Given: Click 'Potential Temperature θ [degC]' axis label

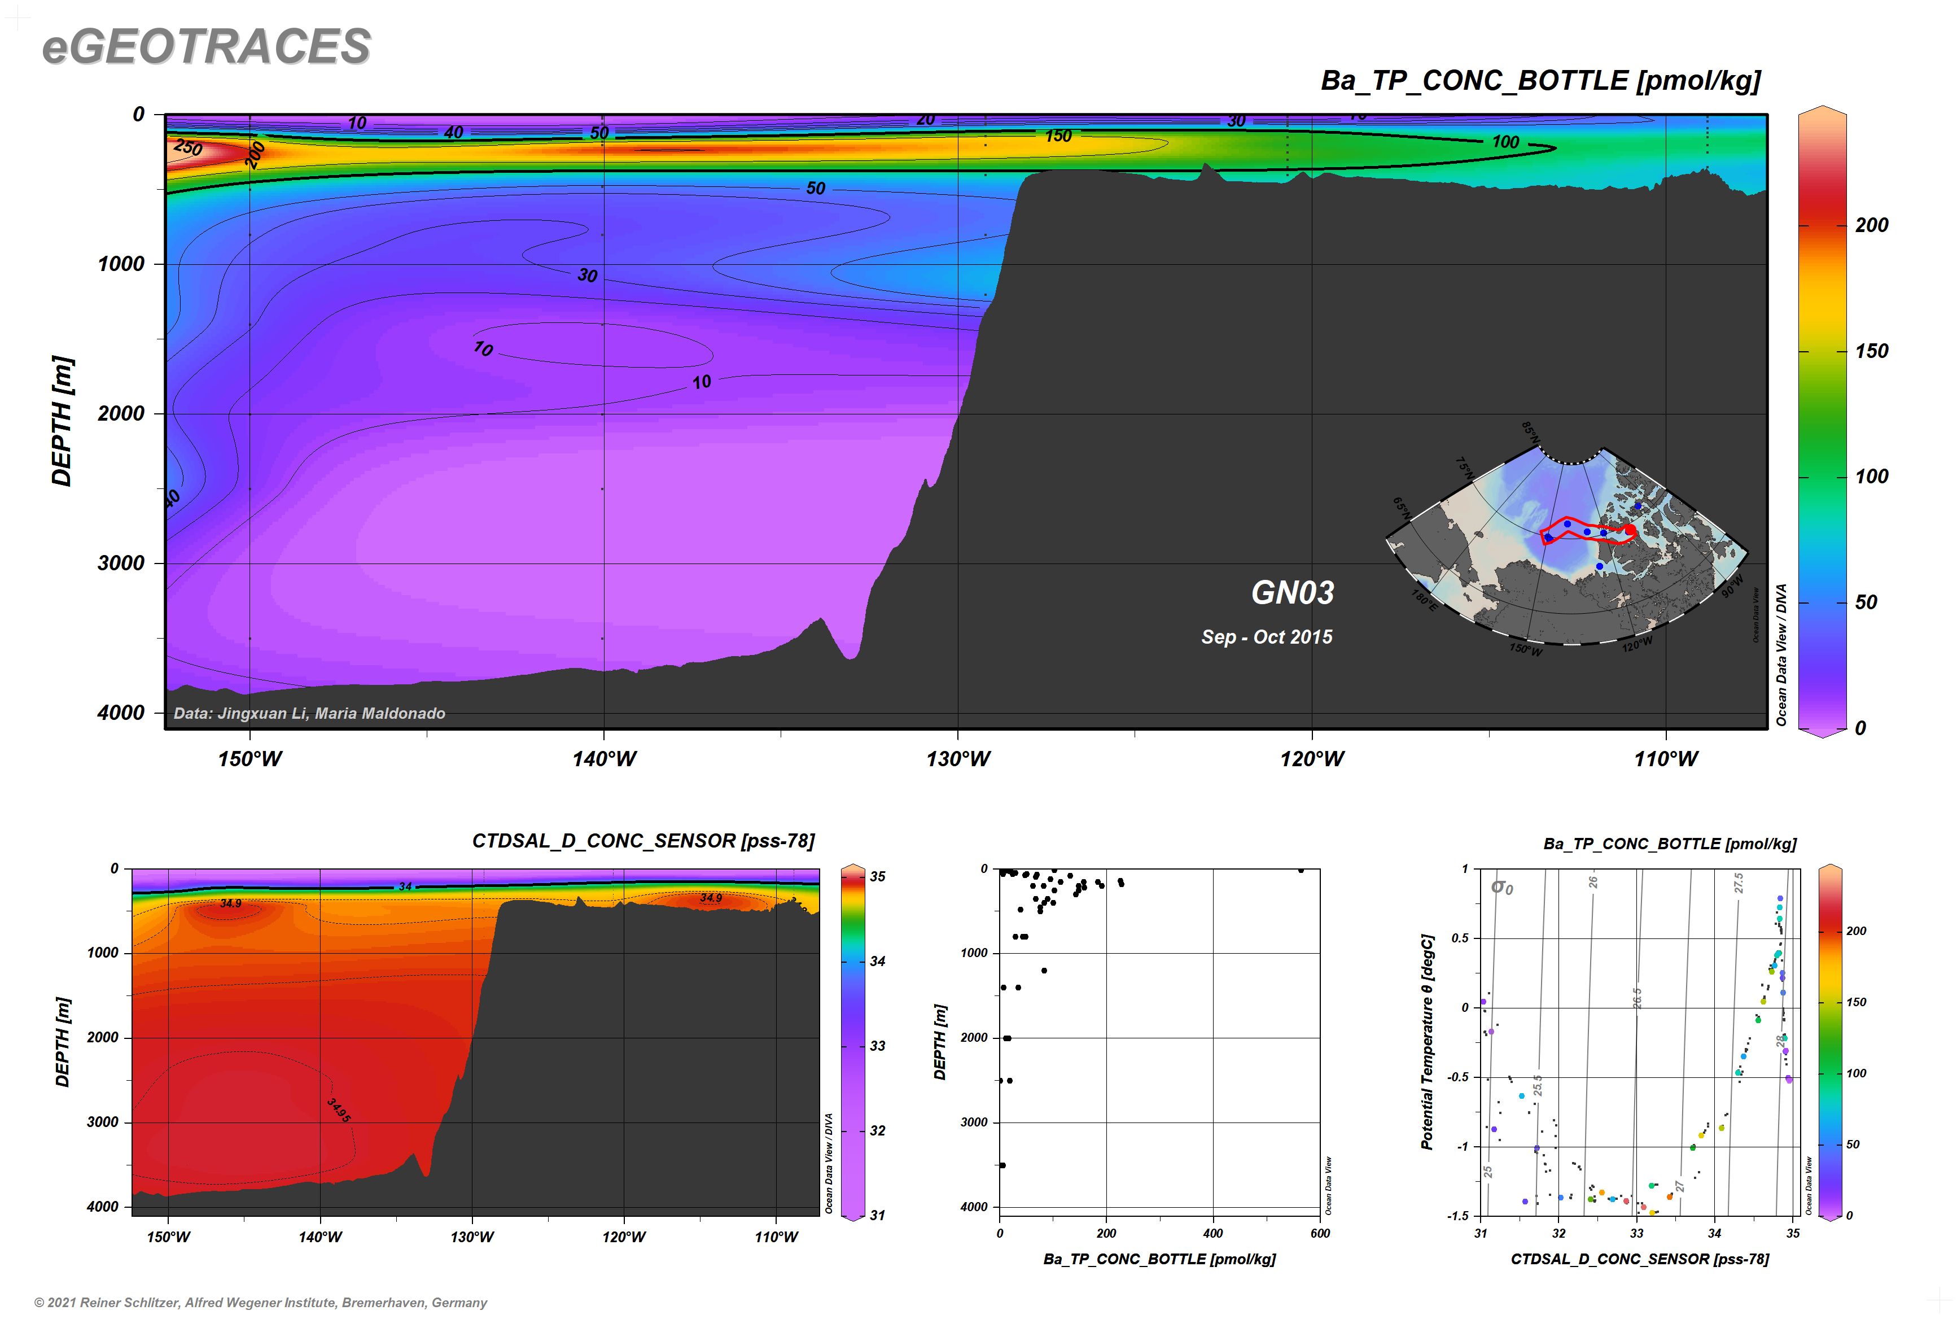Looking at the screenshot, I should point(1426,1041).
